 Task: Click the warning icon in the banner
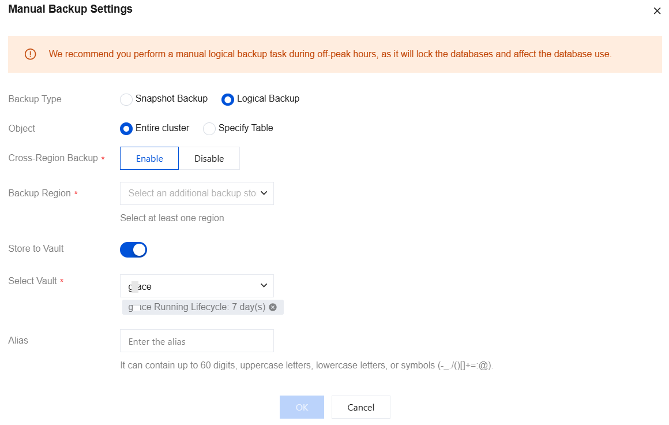coord(30,54)
